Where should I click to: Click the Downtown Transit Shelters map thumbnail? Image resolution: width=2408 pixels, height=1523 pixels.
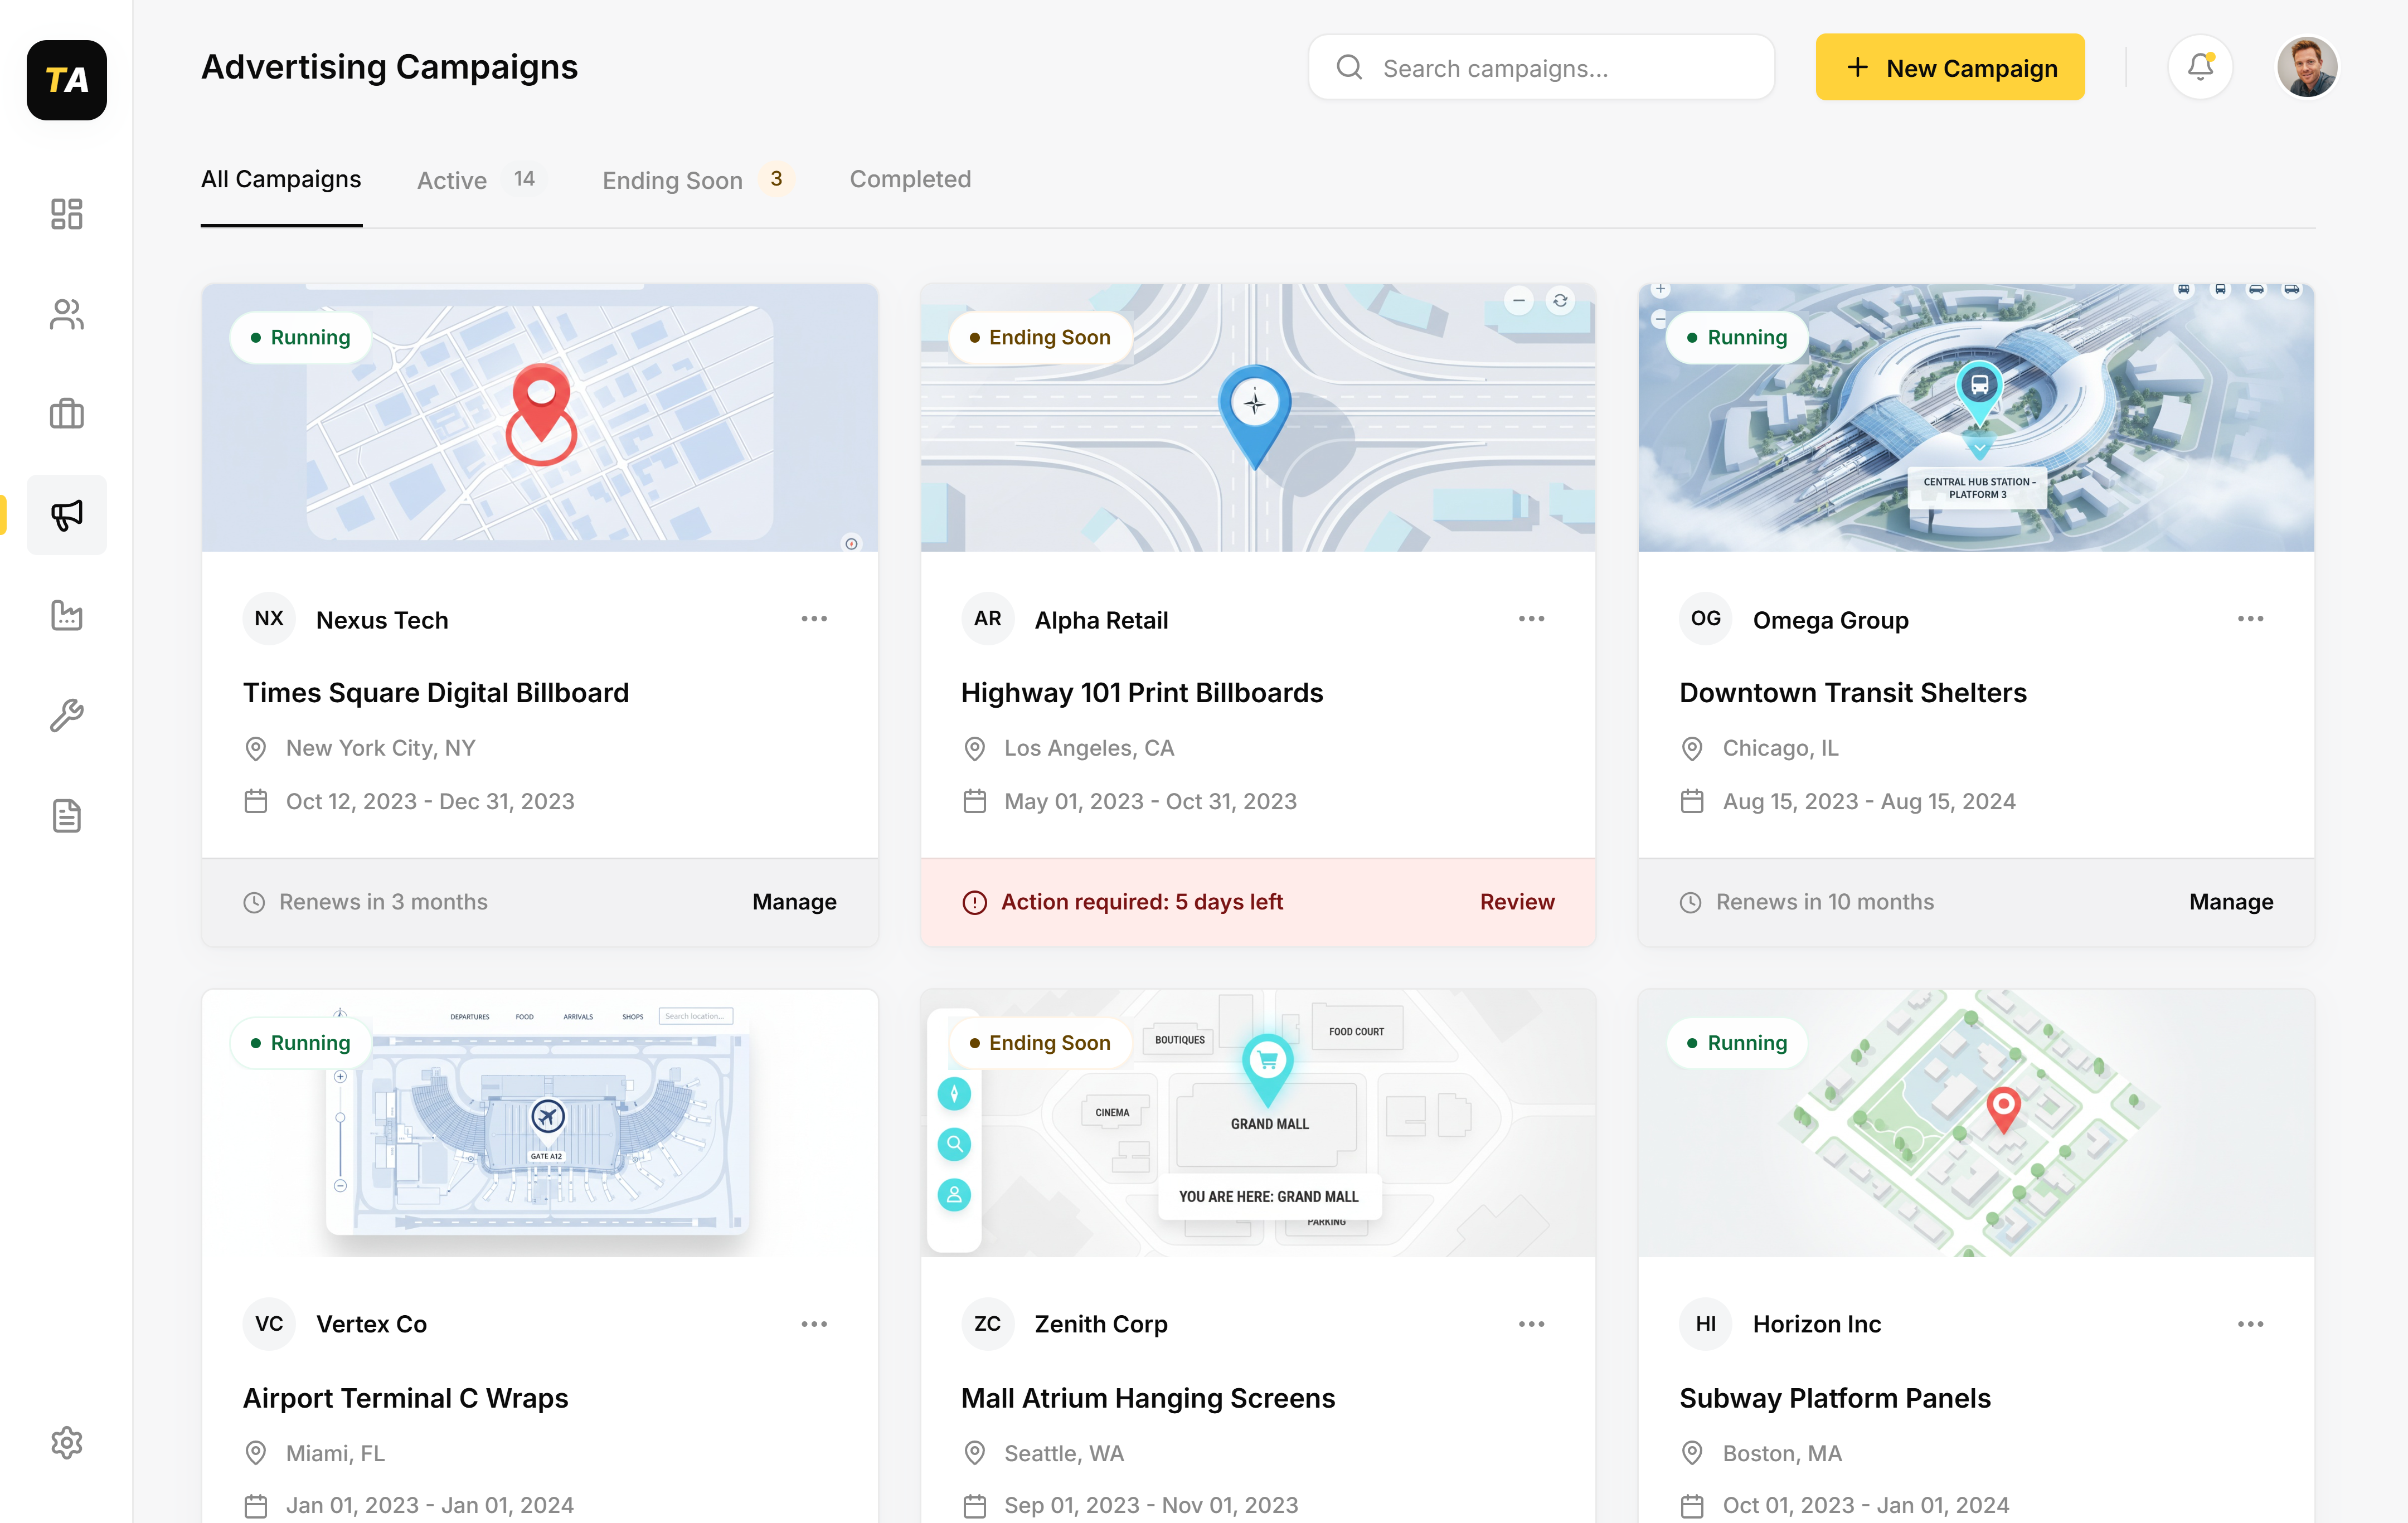pyautogui.click(x=1975, y=418)
